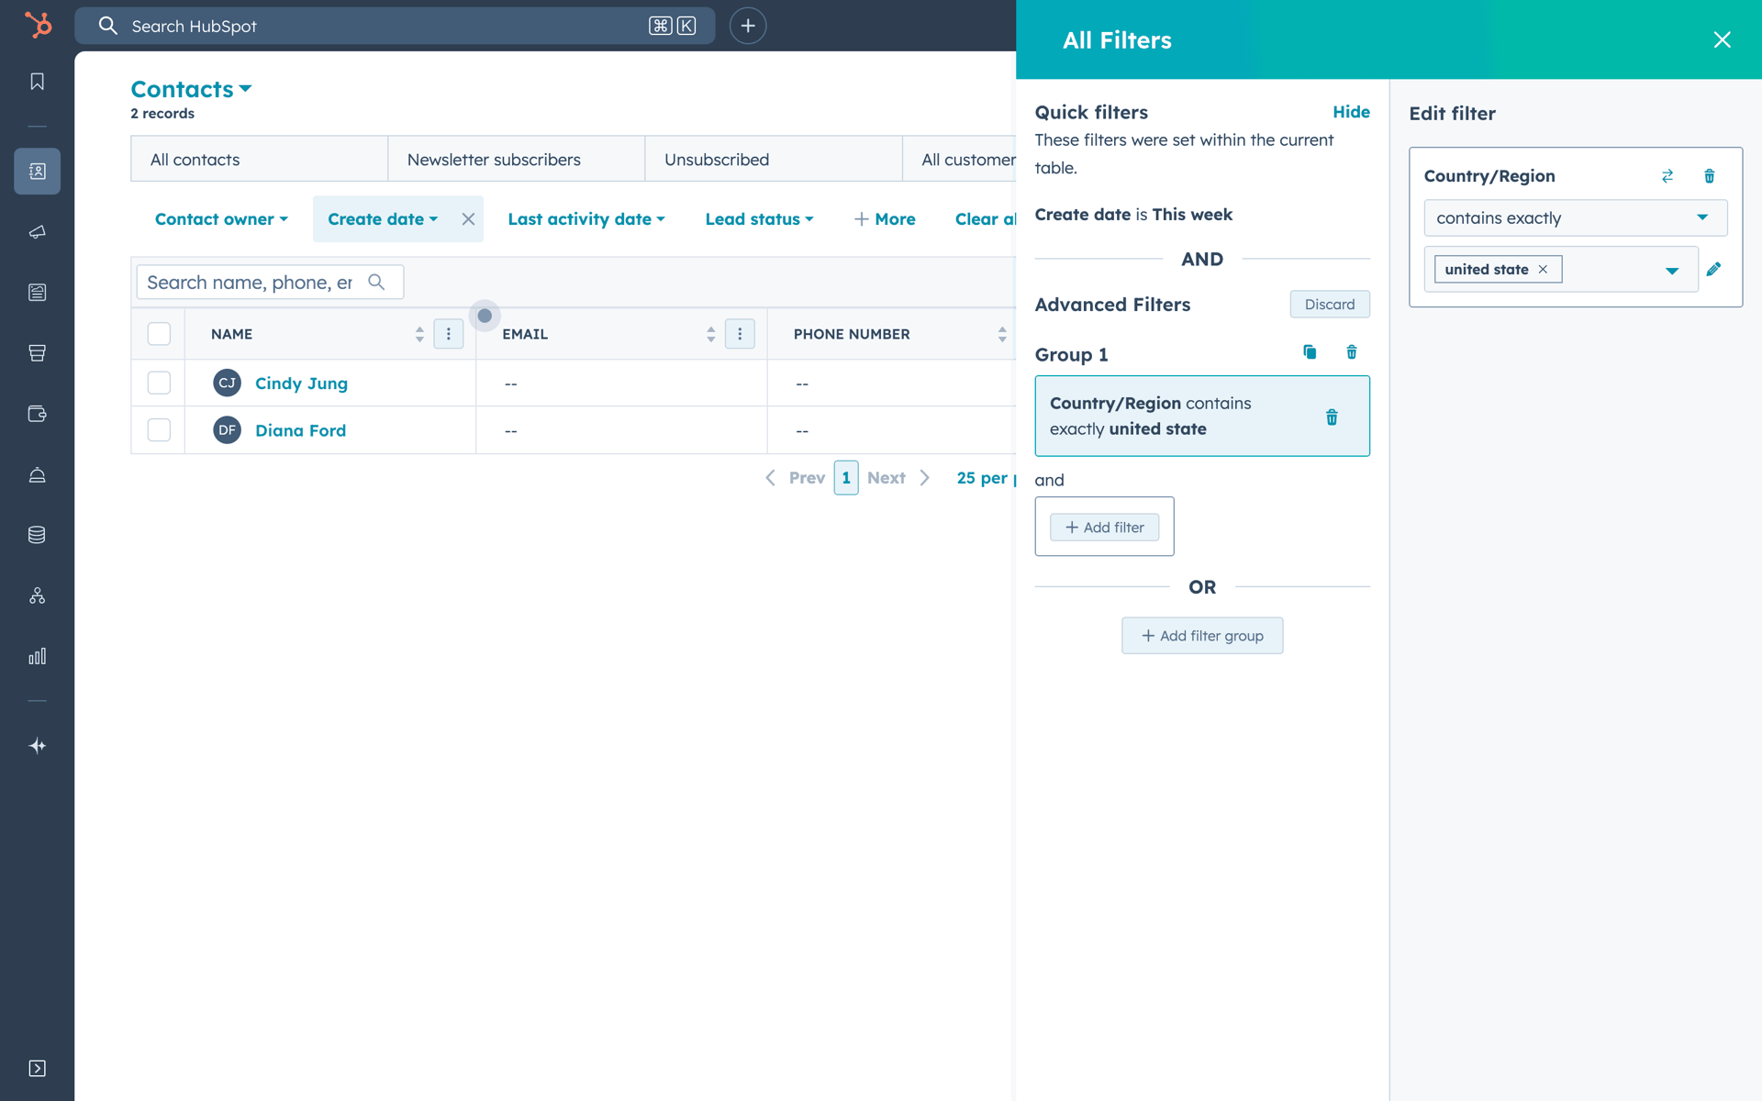Open the EMAIL column options menu
This screenshot has width=1762, height=1101.
(x=740, y=334)
